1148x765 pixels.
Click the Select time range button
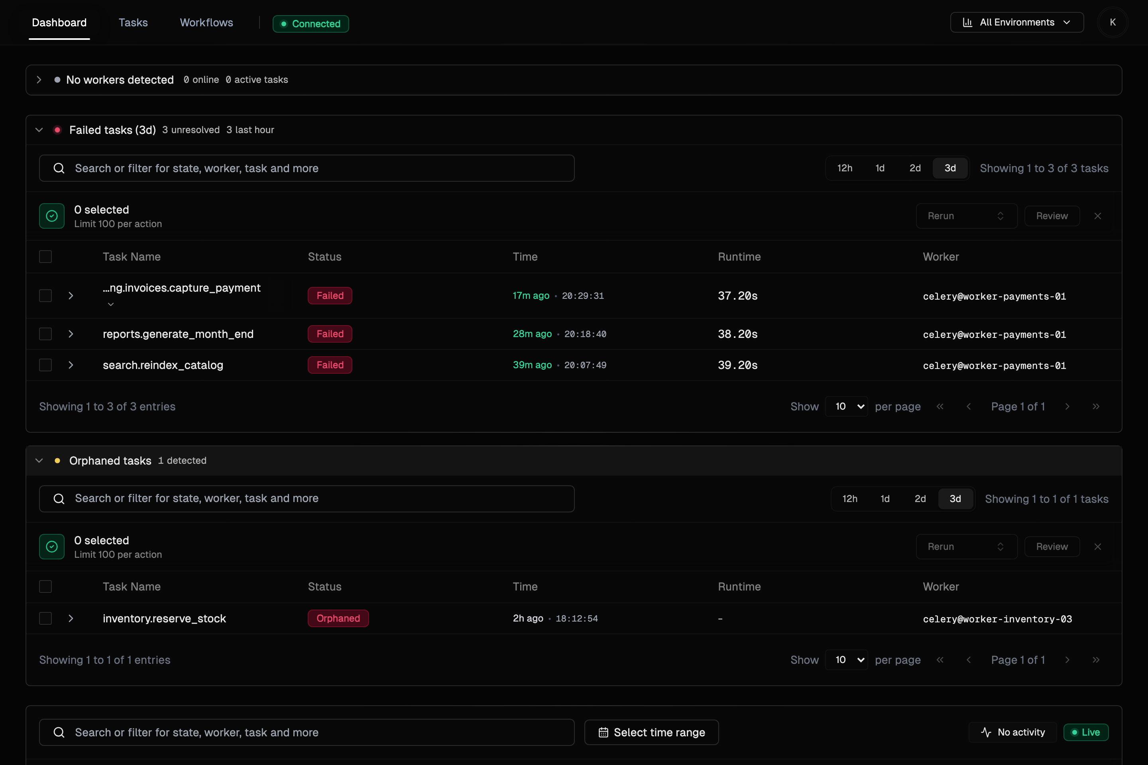pos(652,732)
